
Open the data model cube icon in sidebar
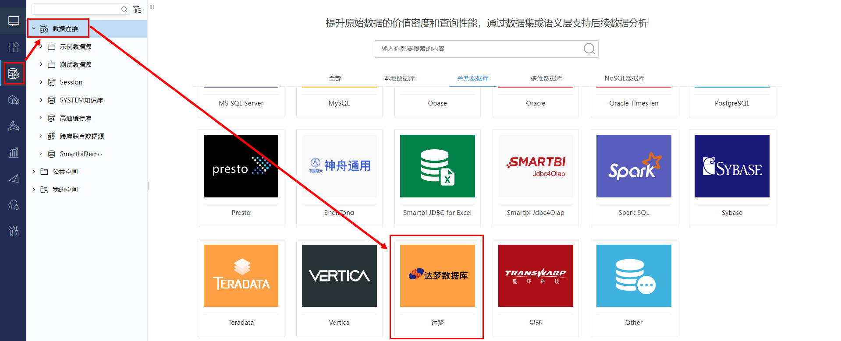point(14,100)
